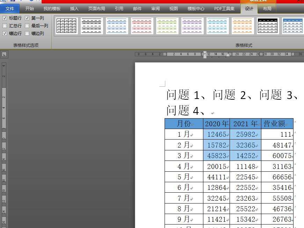The width and height of the screenshot is (304, 228).
Task: Open the 文件 menu
Action: point(10,8)
